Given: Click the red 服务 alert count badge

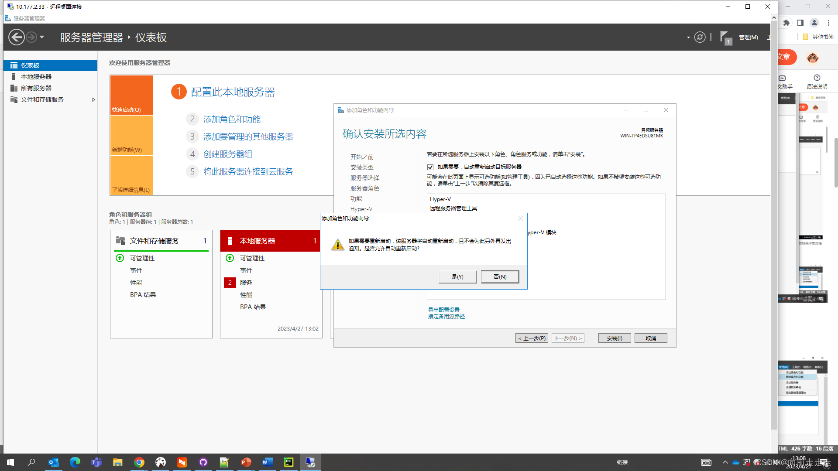Looking at the screenshot, I should (x=230, y=283).
